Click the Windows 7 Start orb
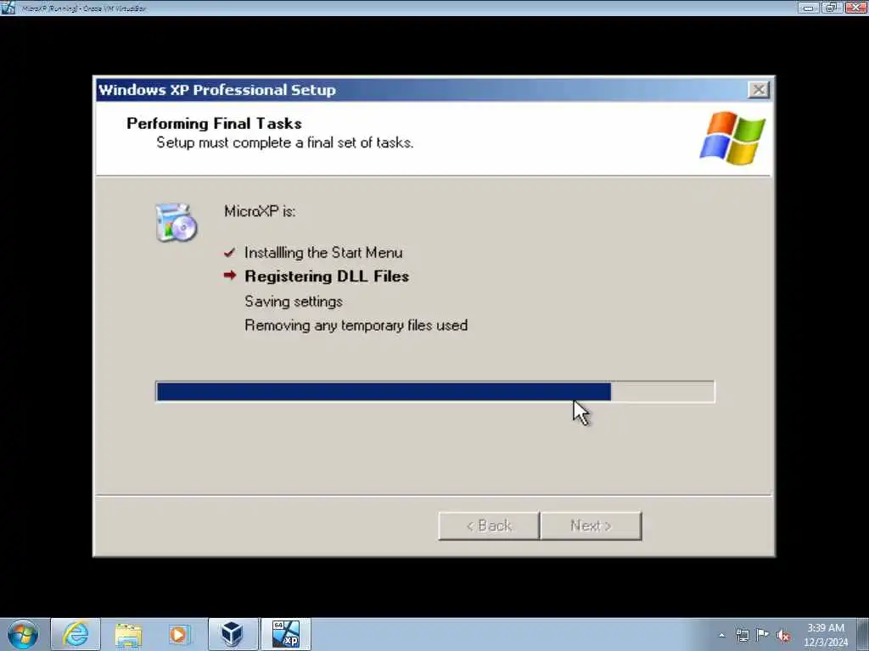 click(23, 634)
